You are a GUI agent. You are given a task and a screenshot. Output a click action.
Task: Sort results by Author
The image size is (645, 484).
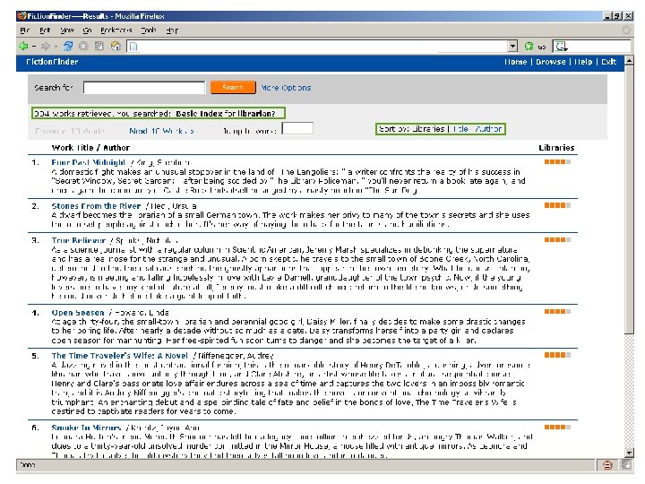click(x=488, y=129)
